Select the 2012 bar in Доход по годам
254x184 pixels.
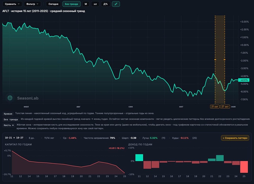click(147, 165)
